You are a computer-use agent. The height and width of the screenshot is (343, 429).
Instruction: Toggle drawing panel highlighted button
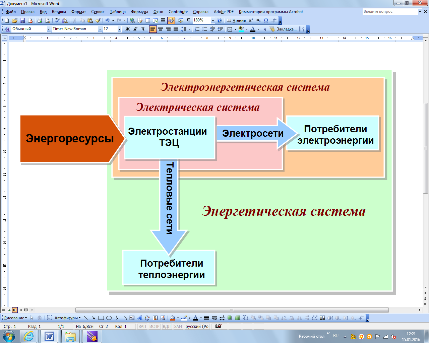171,20
